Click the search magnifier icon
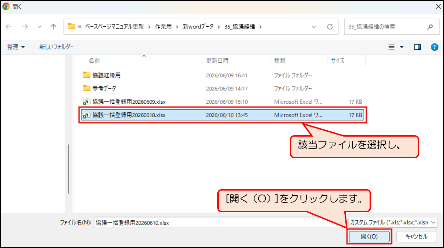 (430, 27)
